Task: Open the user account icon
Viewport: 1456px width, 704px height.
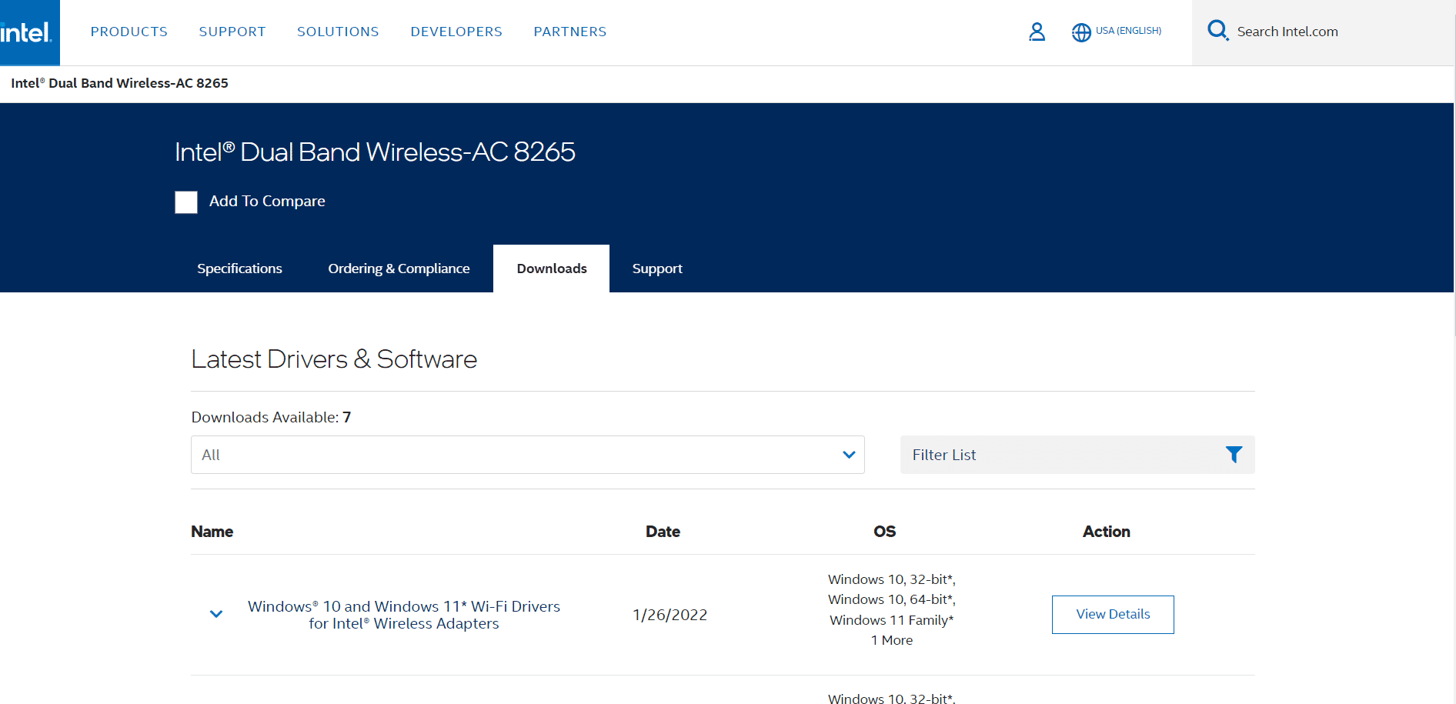Action: coord(1037,32)
